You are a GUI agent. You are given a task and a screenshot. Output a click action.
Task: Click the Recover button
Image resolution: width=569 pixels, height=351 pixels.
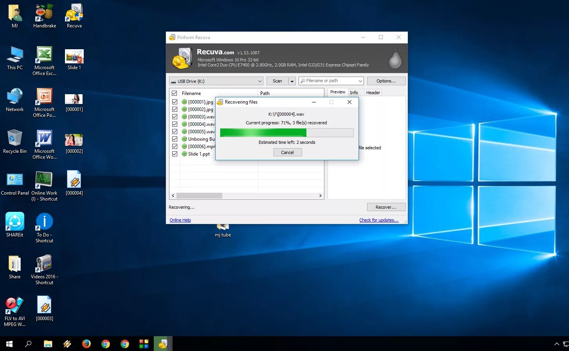[386, 207]
